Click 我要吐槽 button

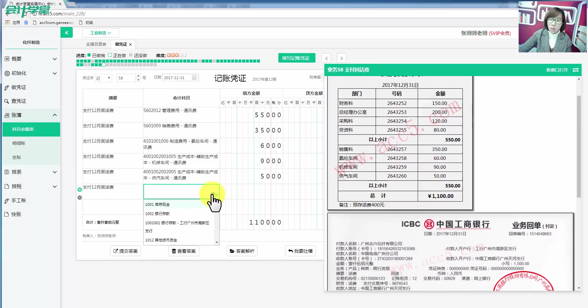click(x=300, y=251)
